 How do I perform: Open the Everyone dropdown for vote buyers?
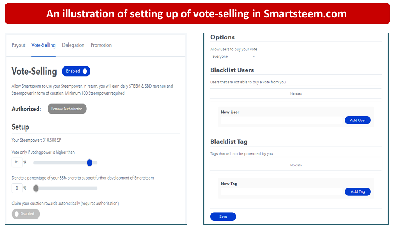[233, 57]
